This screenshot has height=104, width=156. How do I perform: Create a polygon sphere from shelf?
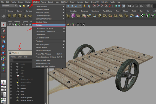point(9,16)
